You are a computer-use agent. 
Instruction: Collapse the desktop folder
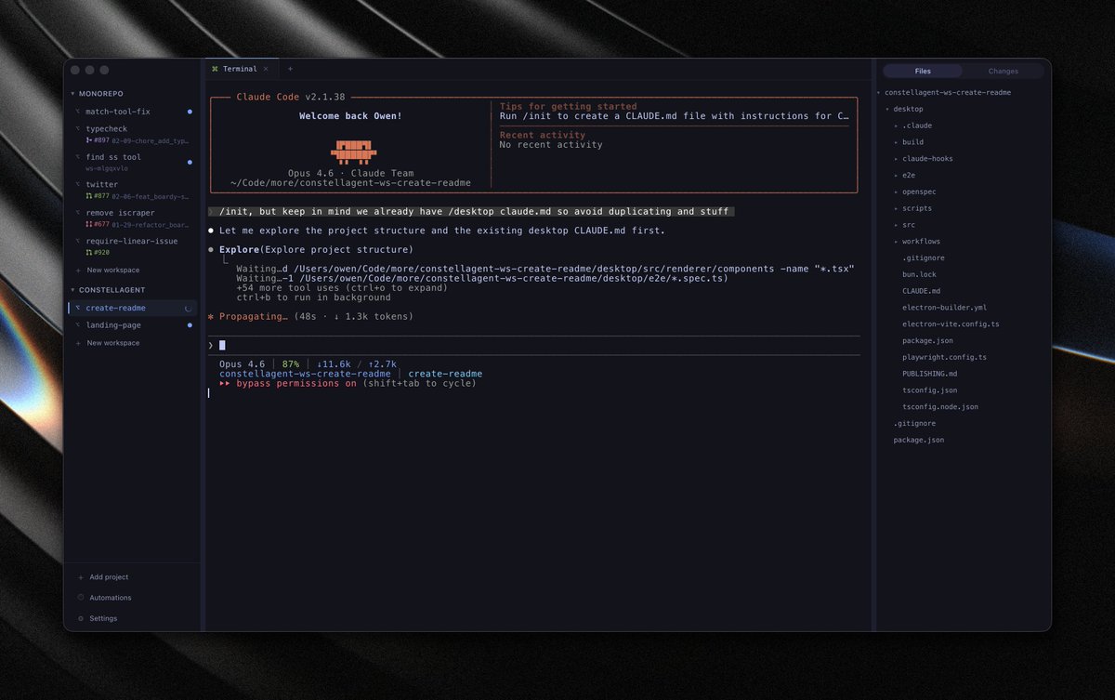(887, 109)
